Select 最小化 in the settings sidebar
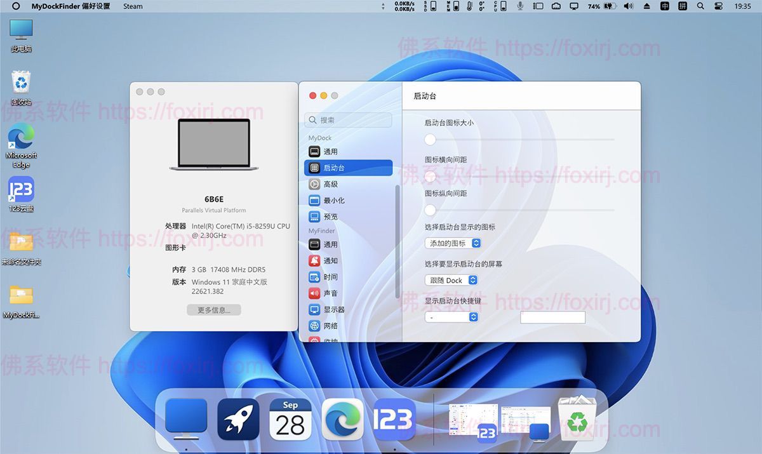This screenshot has width=762, height=454. tap(334, 200)
